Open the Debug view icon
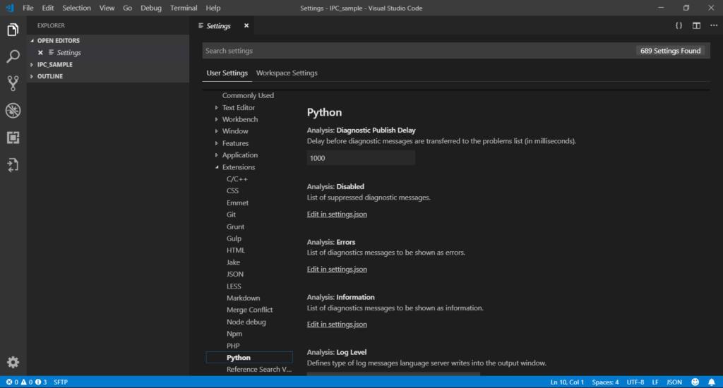Image resolution: width=723 pixels, height=388 pixels. 13,111
